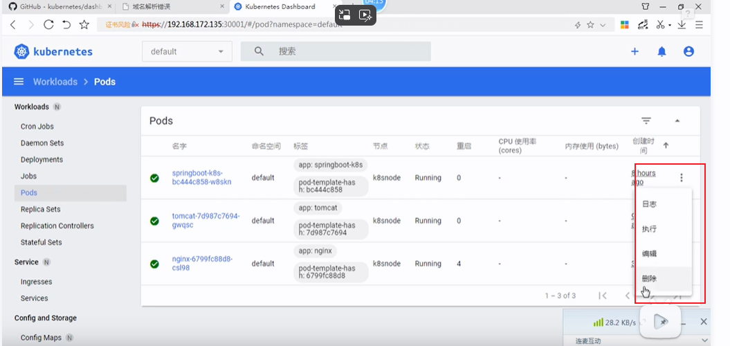
Task: Open the Pods filter icon
Action: (646, 121)
